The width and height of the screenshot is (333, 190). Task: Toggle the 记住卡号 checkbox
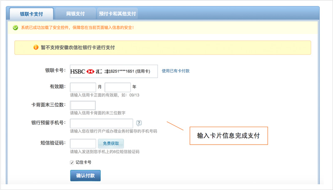click(x=72, y=162)
